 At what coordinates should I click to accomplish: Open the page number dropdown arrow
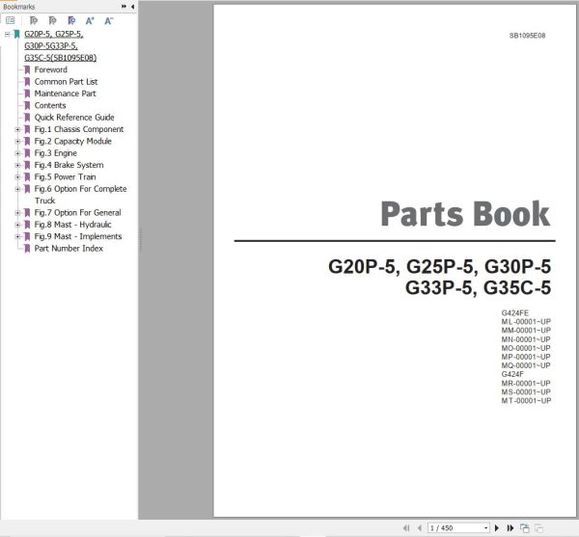click(x=486, y=528)
